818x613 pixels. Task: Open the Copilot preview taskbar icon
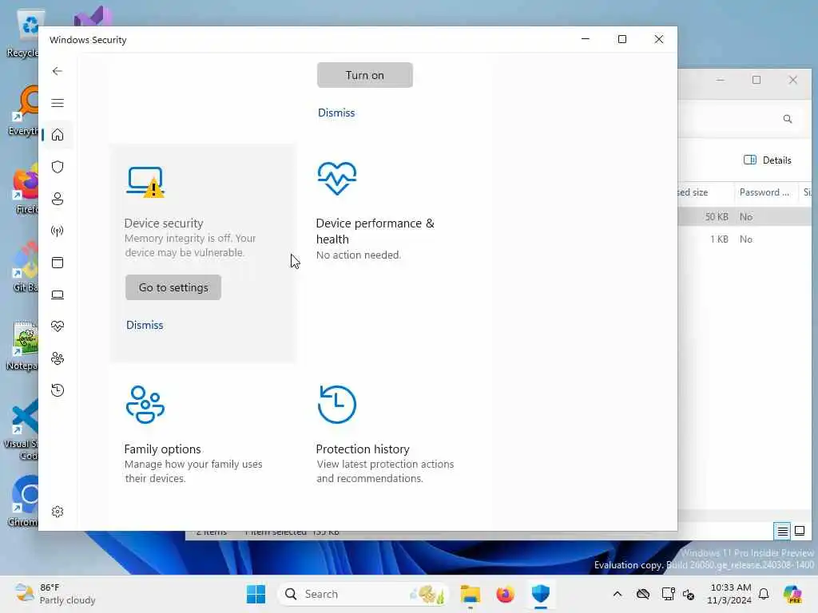(x=792, y=594)
